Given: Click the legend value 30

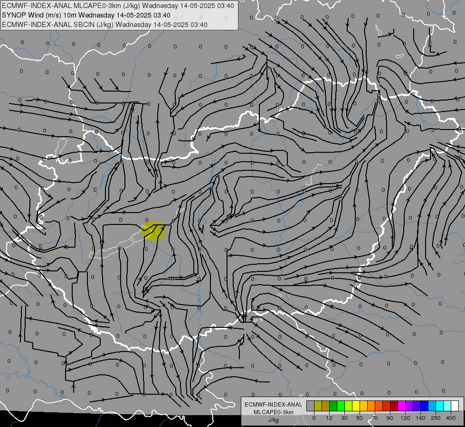Looking at the screenshot, I should 344,418.
